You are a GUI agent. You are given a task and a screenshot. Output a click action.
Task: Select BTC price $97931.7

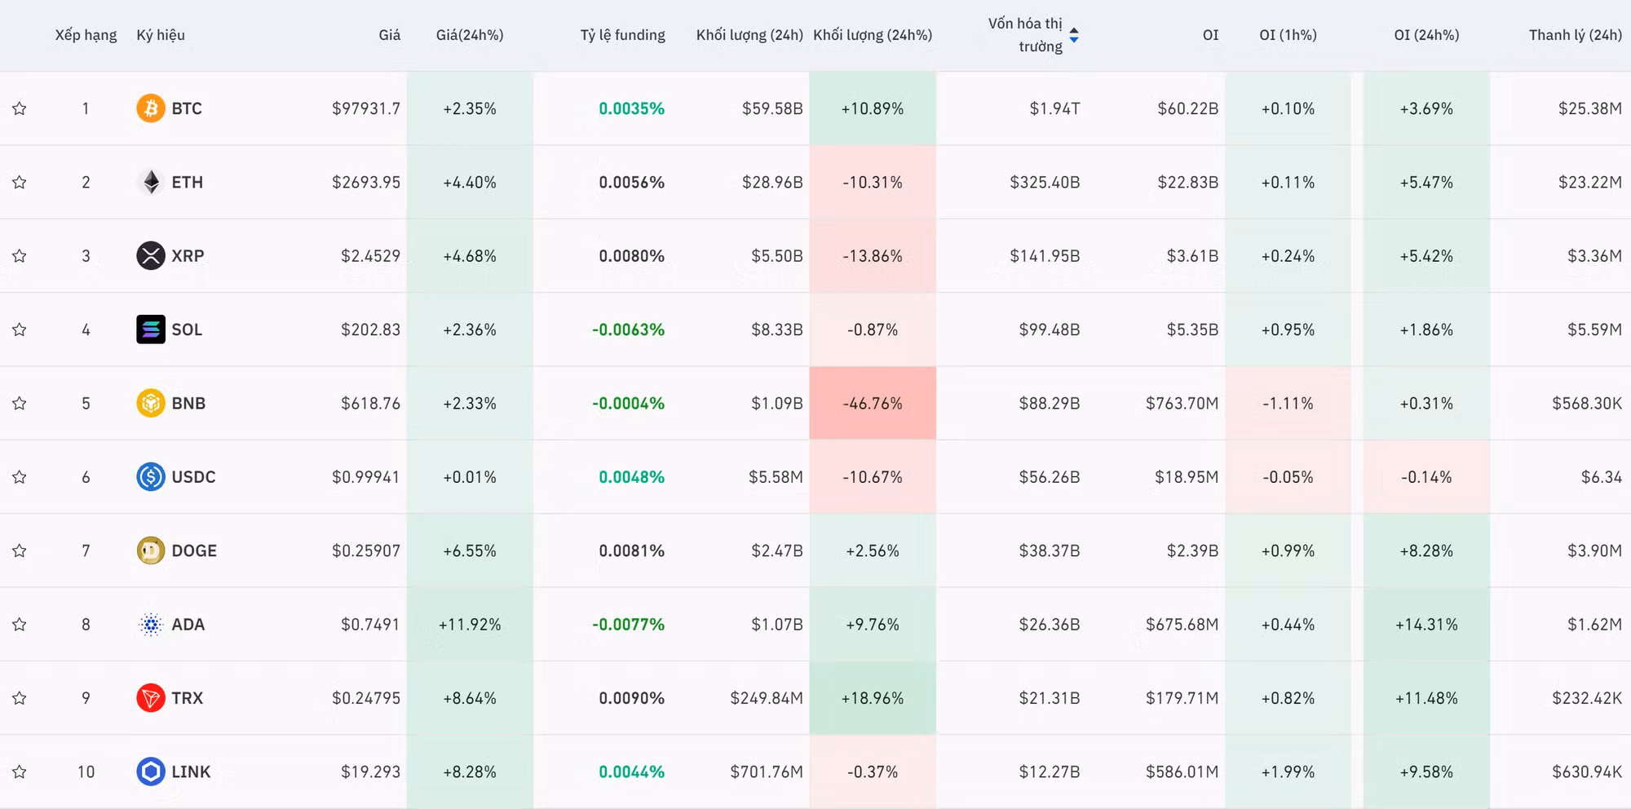(366, 108)
